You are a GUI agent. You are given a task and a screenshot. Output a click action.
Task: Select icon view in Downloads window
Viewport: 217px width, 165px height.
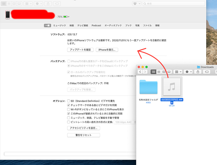(x=154, y=72)
